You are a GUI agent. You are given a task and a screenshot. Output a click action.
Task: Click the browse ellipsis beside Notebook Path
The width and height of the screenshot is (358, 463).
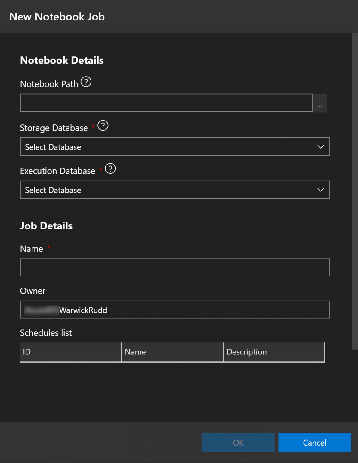[x=320, y=103]
